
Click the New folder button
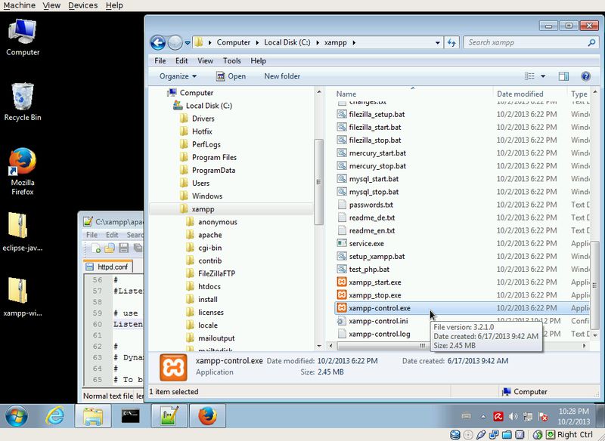281,76
